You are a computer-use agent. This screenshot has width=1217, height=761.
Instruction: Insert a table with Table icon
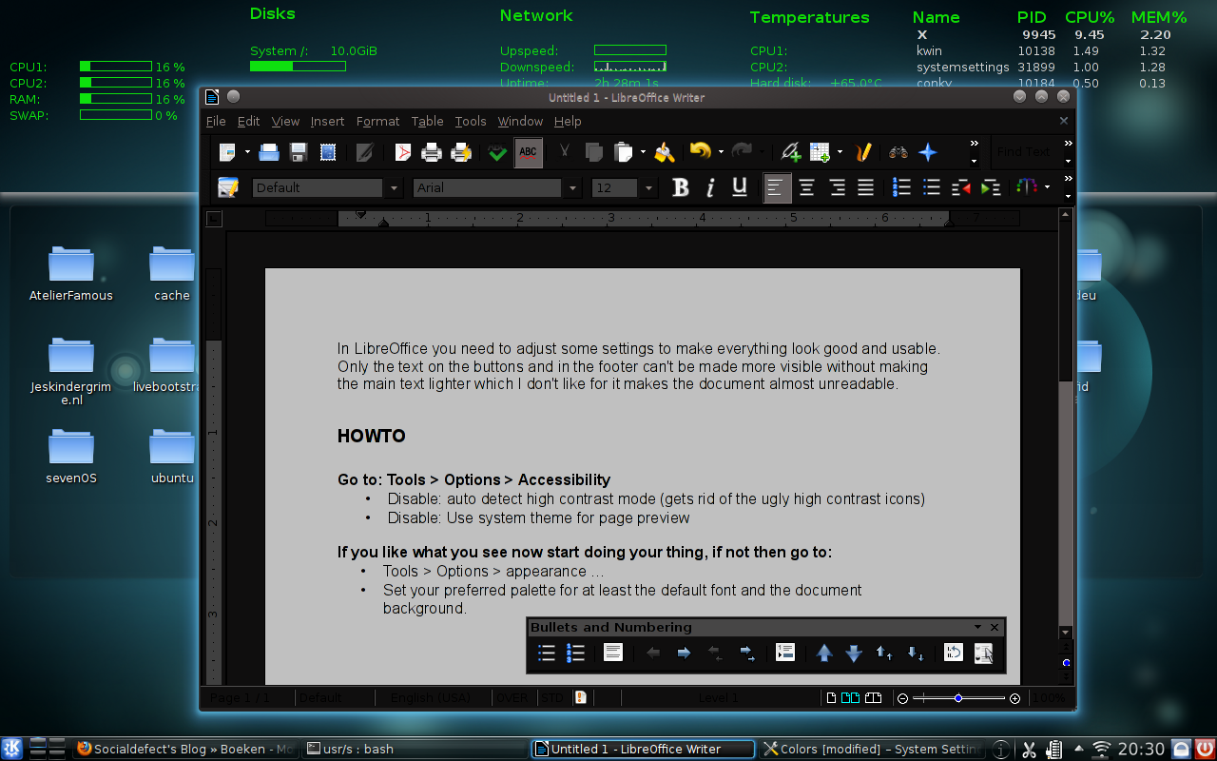[820, 152]
